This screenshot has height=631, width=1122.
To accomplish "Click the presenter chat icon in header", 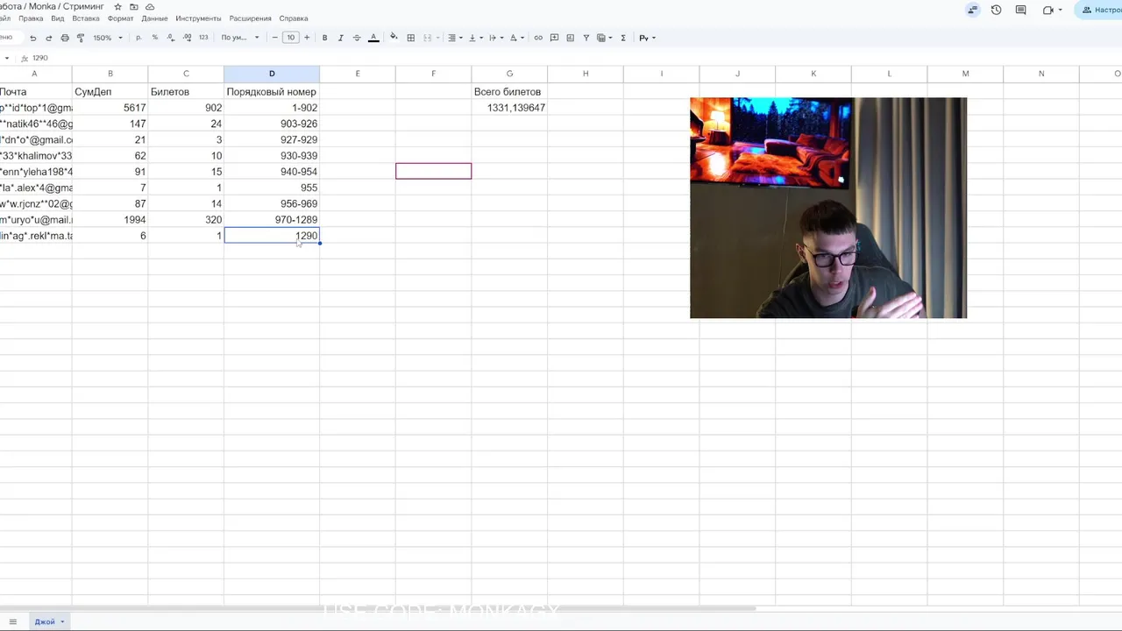I will pyautogui.click(x=972, y=10).
